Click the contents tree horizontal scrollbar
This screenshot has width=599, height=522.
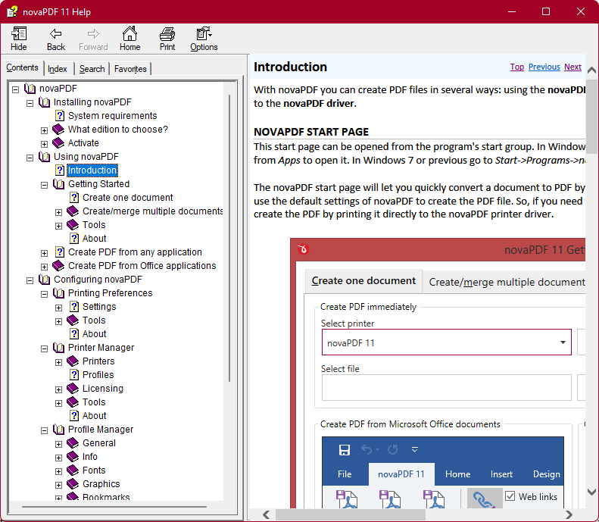(114, 507)
